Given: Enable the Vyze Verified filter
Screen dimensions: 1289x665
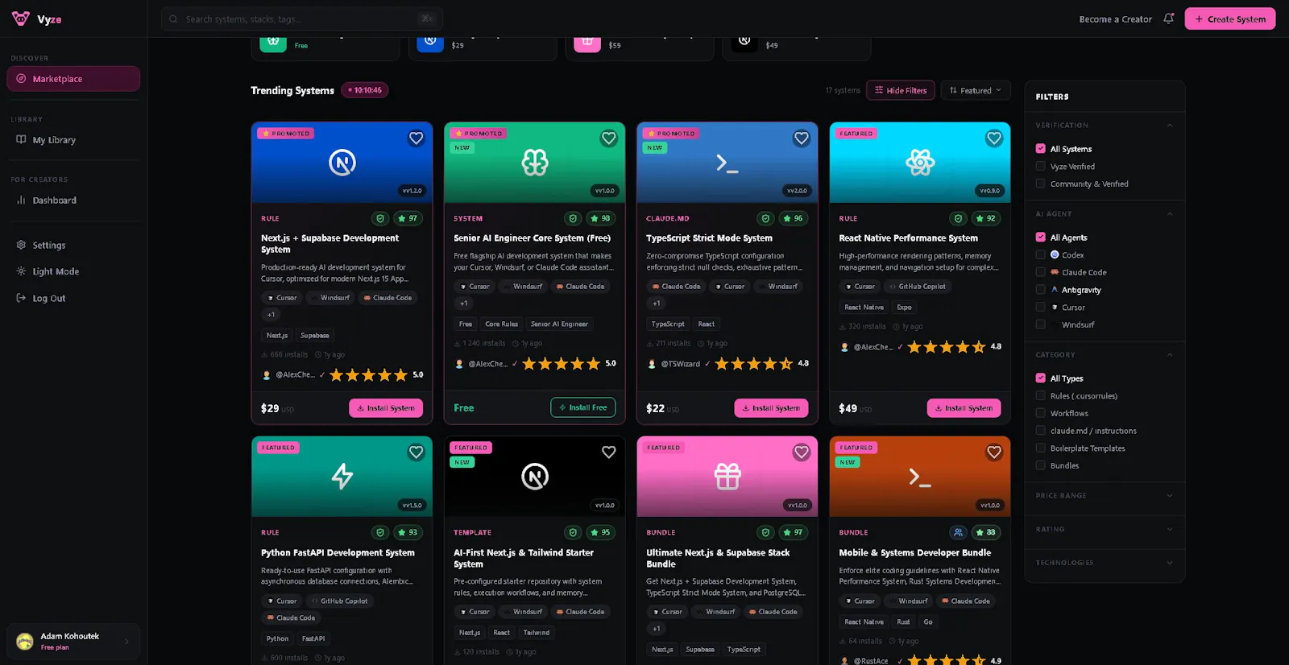Looking at the screenshot, I should (x=1041, y=167).
